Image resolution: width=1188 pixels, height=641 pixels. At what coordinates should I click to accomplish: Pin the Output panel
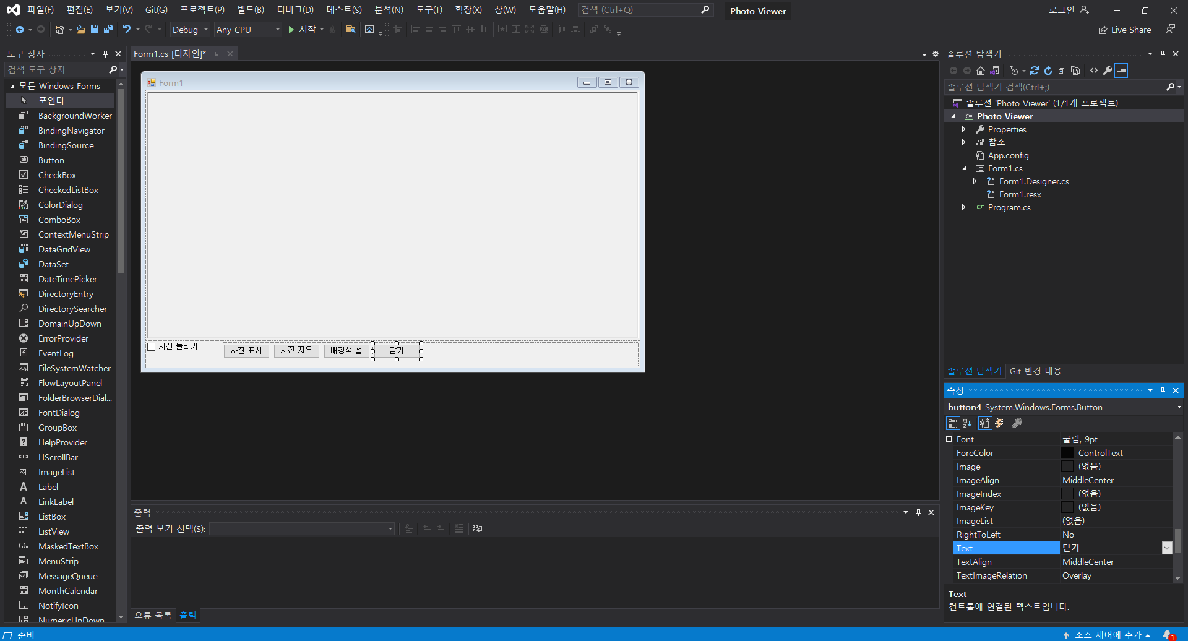click(918, 512)
